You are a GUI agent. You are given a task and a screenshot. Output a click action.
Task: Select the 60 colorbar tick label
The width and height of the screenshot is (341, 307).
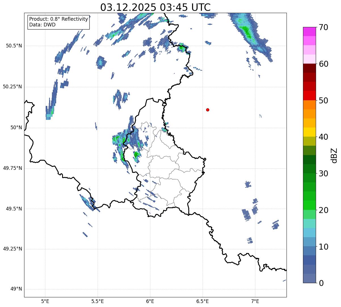click(x=323, y=64)
